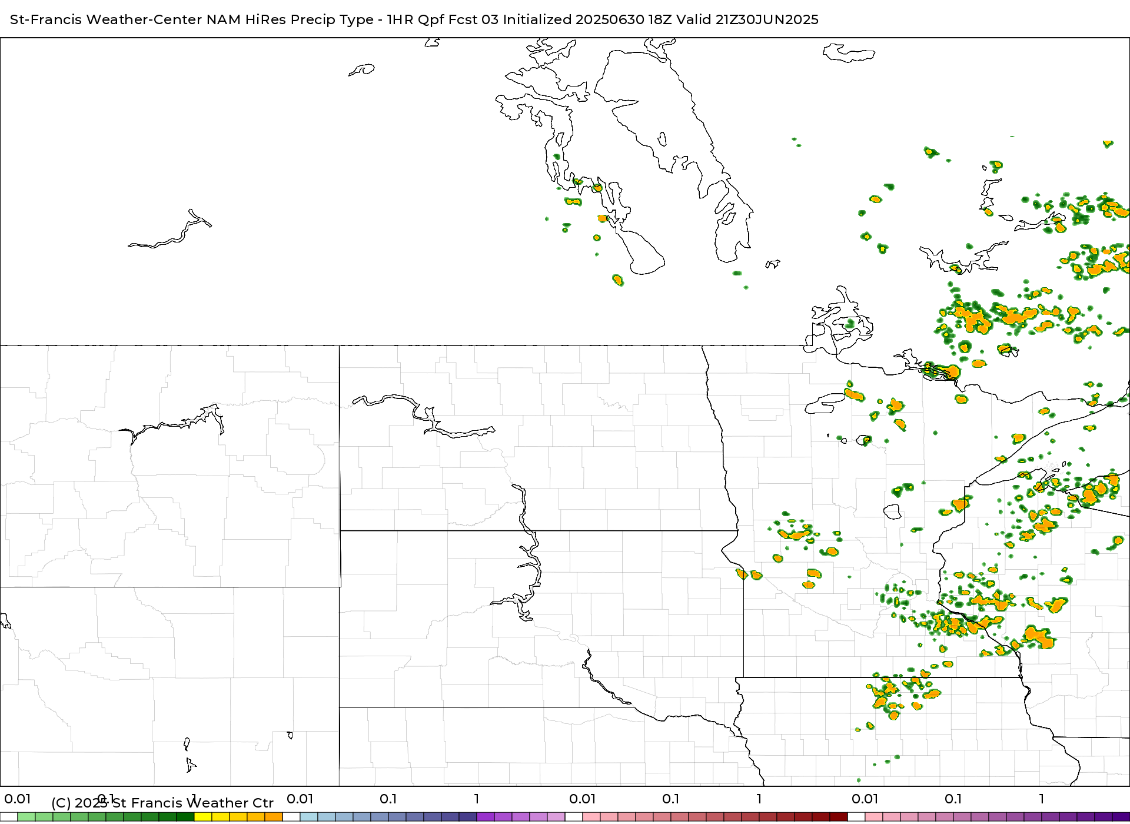Select the darkest maroon legend swatch
The width and height of the screenshot is (1130, 824).
839,817
